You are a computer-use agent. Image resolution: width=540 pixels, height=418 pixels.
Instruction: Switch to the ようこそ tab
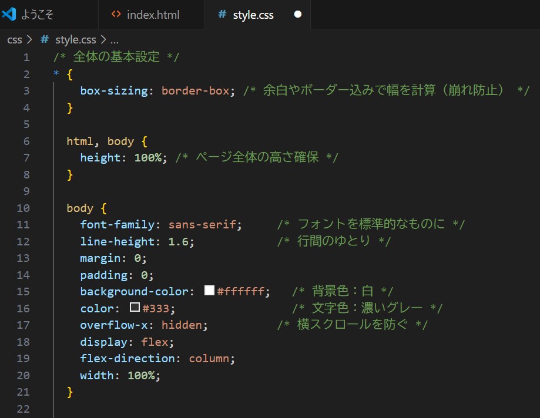pos(49,15)
